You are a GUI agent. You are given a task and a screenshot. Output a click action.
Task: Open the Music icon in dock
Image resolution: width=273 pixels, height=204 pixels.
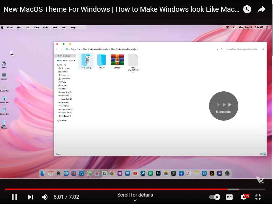189,173
